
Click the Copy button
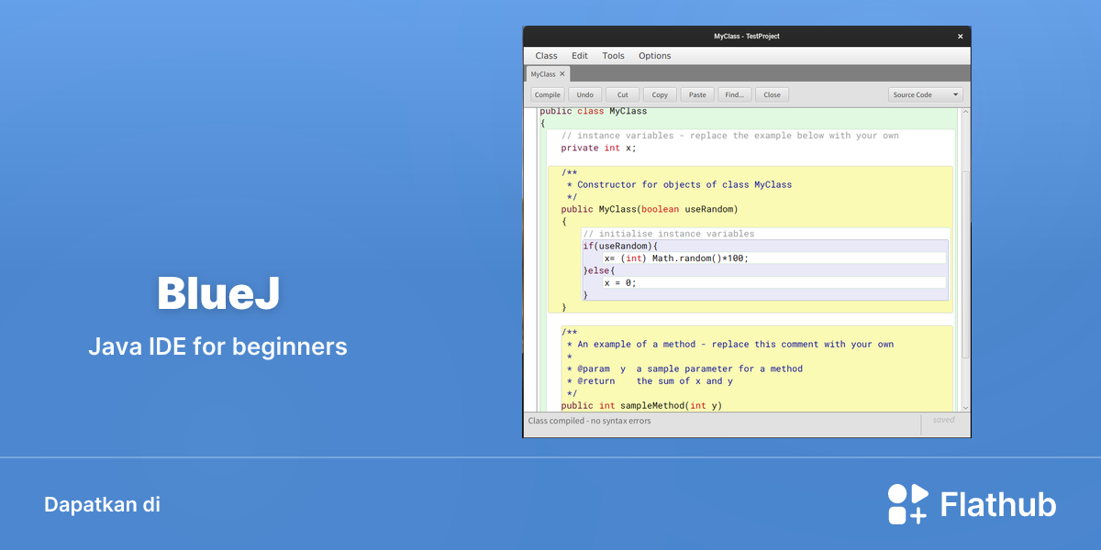(660, 94)
